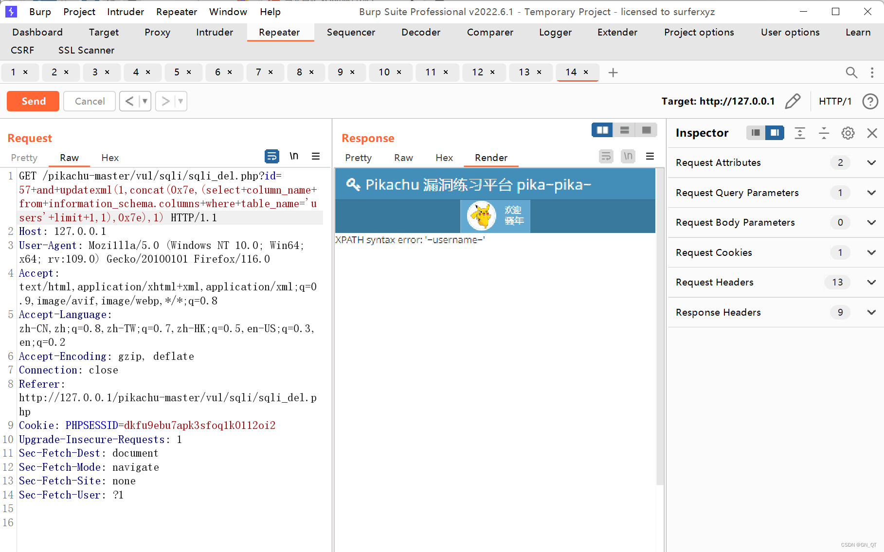Toggle response word wrap icon
884x552 pixels.
point(606,156)
